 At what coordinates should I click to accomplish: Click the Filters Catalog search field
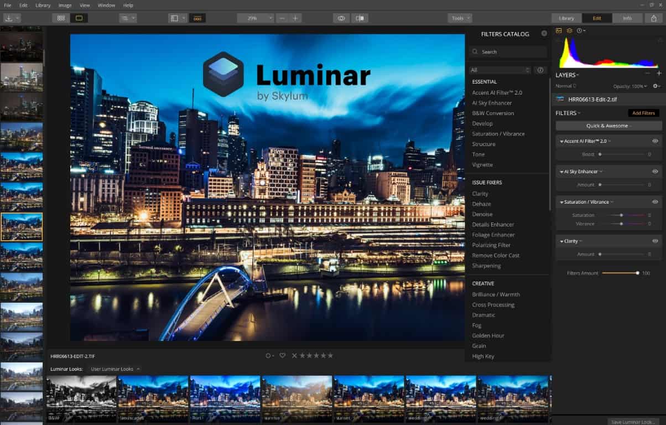coord(508,52)
